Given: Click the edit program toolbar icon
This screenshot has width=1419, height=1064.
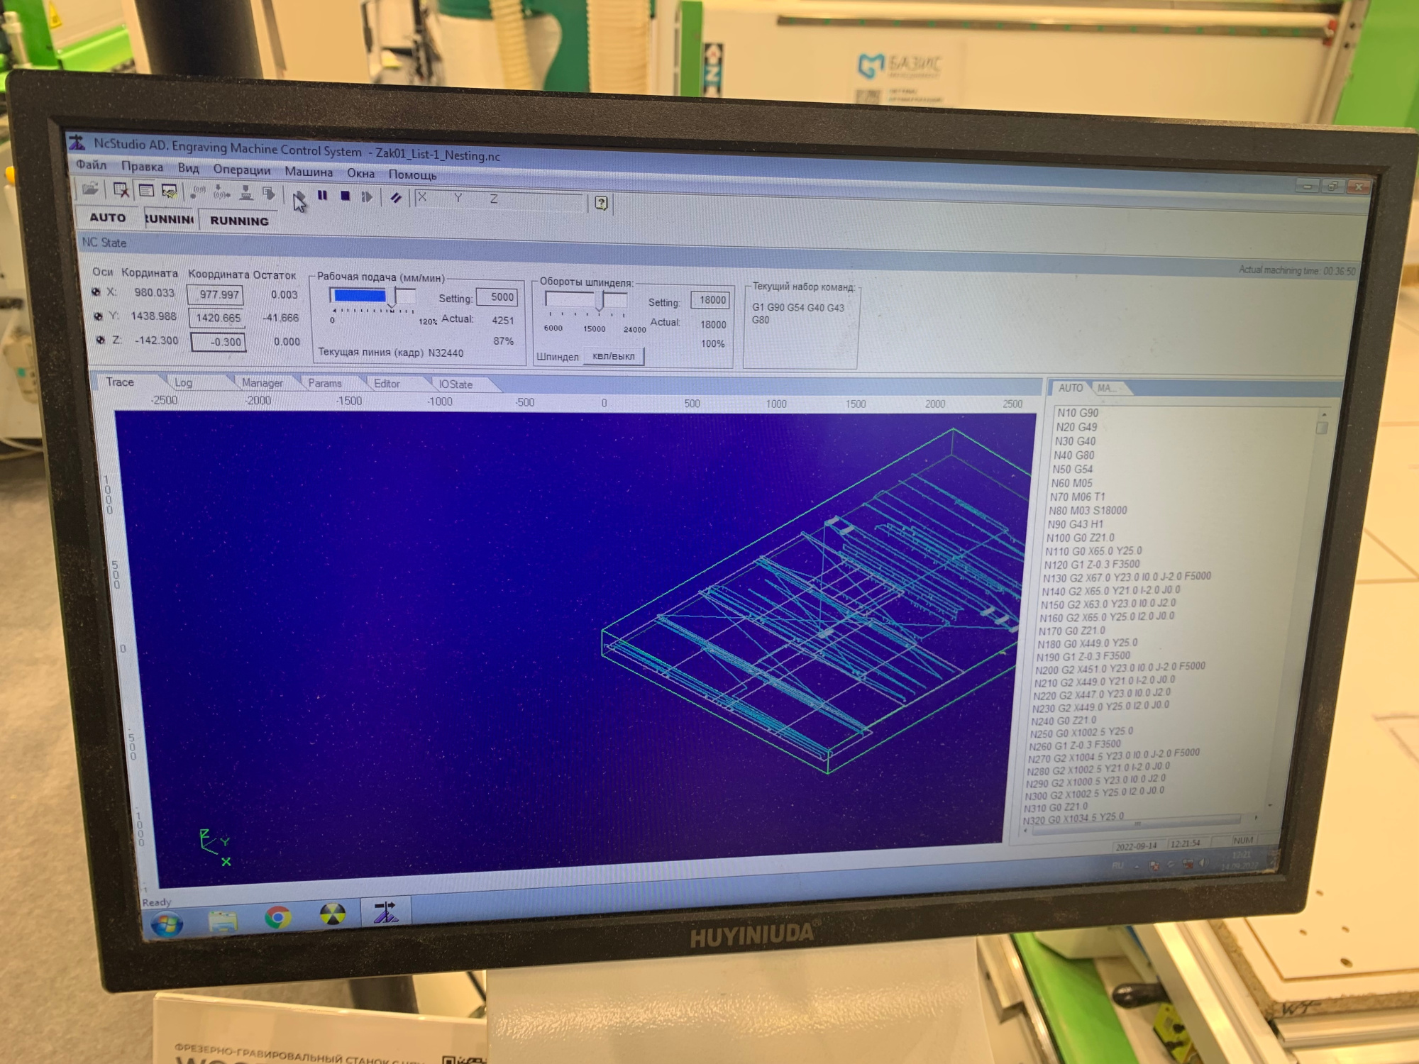Looking at the screenshot, I should pyautogui.click(x=169, y=191).
